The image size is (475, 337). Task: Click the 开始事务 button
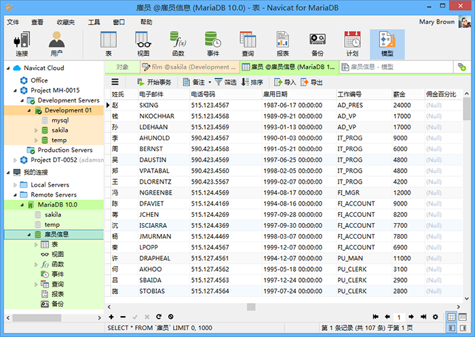tap(154, 82)
